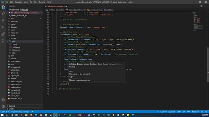Open Task View on the taskbar
The image size is (209, 117).
pyautogui.click(x=17, y=115)
